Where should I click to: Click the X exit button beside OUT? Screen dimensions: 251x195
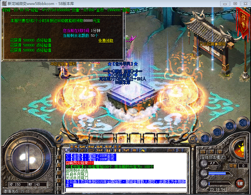180,150
